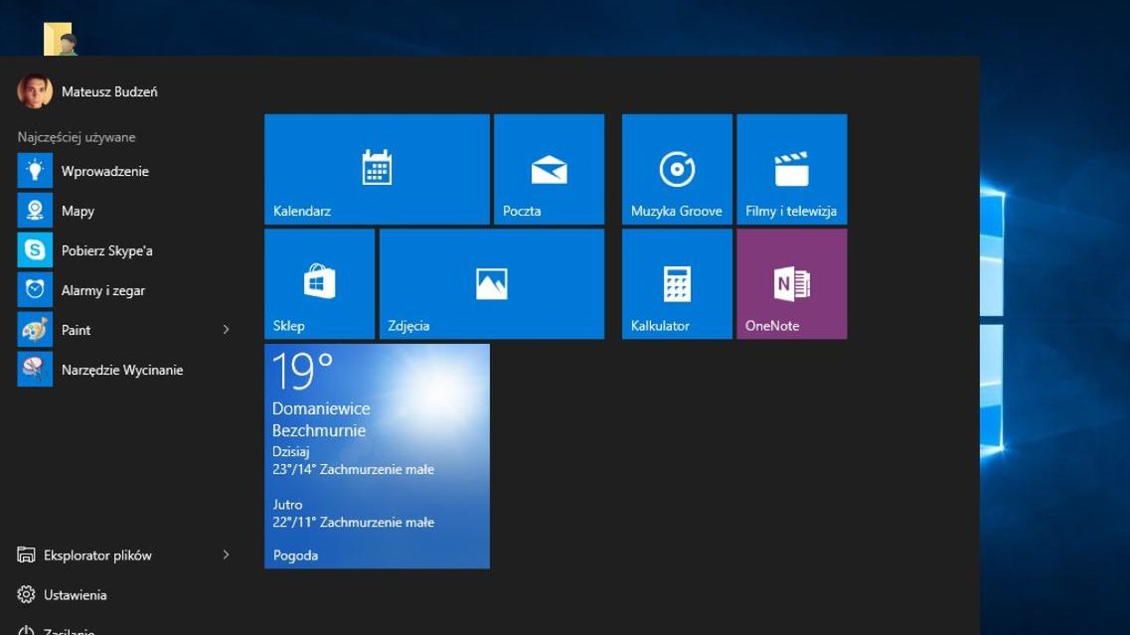This screenshot has width=1130, height=635.
Task: Click the Najczęściej używane heading
Action: point(77,137)
